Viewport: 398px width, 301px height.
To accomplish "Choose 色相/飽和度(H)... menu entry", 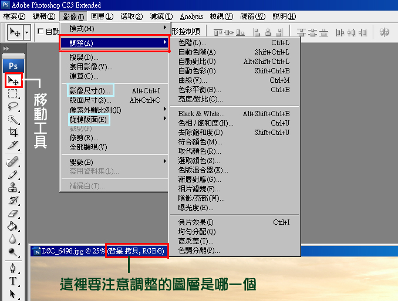I will coord(235,123).
